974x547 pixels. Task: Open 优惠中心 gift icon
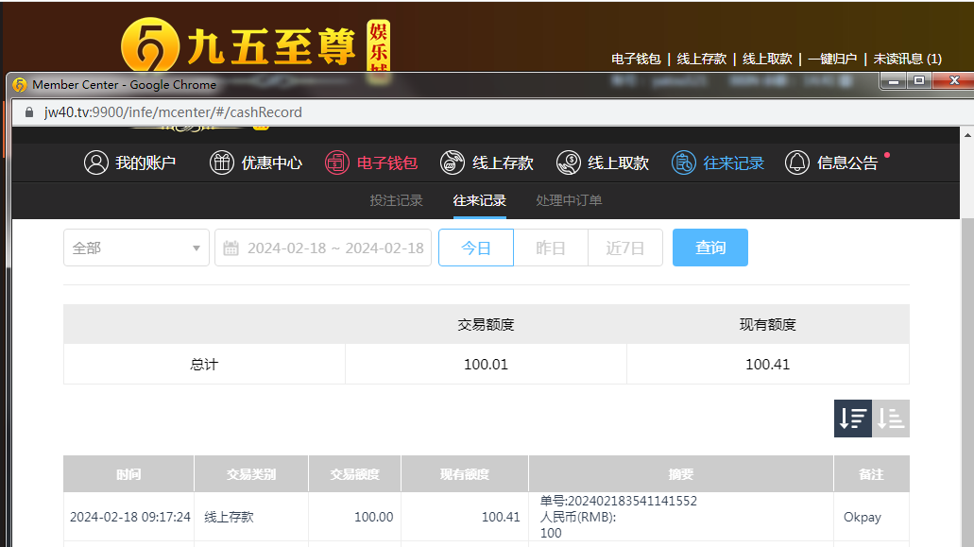[x=222, y=162]
